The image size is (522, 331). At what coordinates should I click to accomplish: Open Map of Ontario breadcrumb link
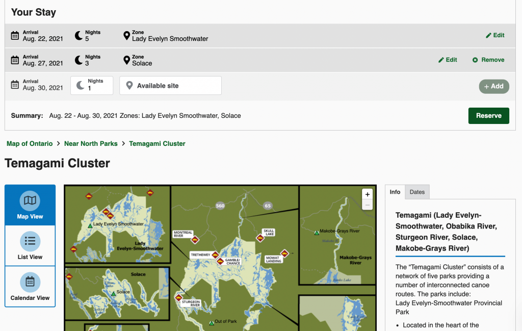[30, 144]
